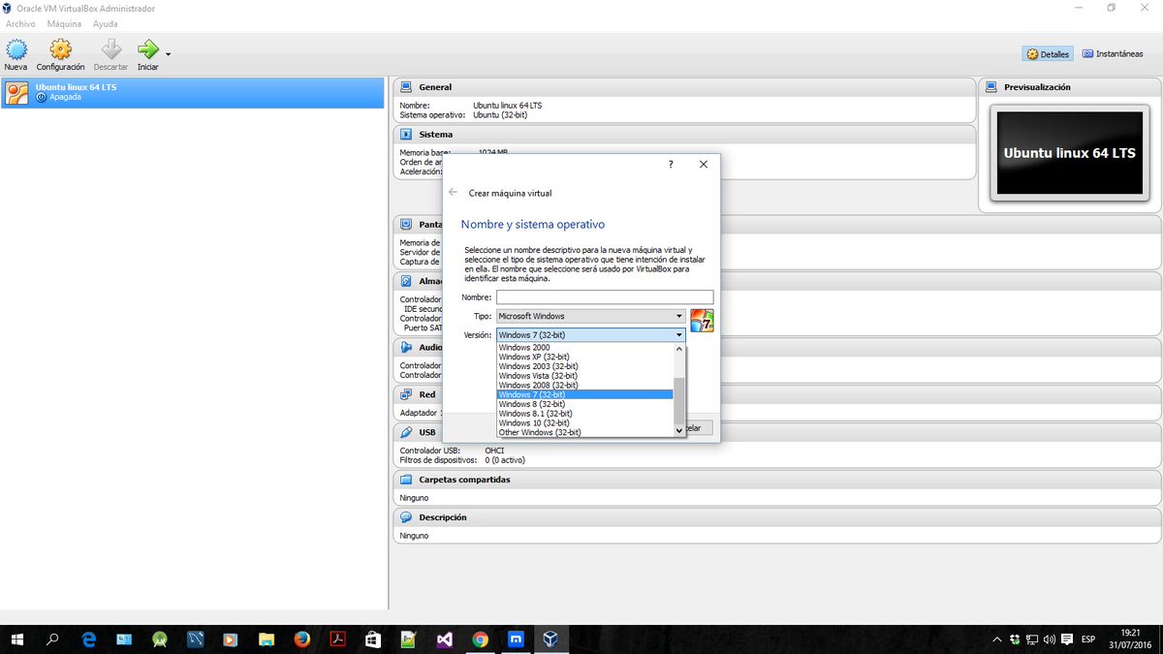Click the version list scrollbar down arrow
The width and height of the screenshot is (1163, 654).
tap(679, 430)
